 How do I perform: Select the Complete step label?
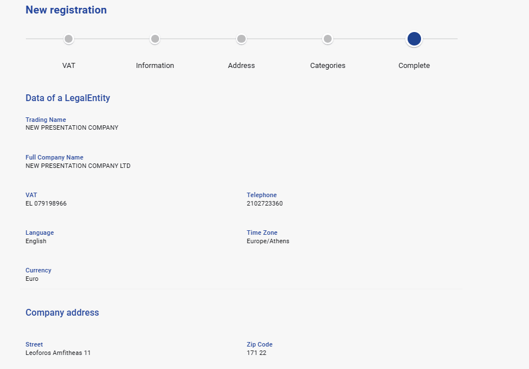(x=414, y=66)
